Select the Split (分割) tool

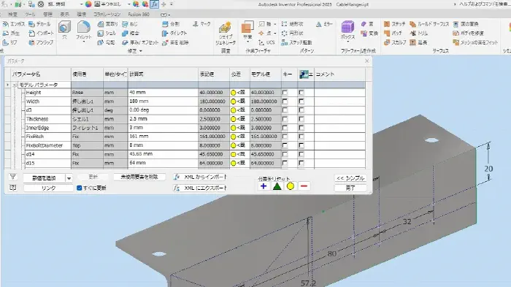pos(171,24)
